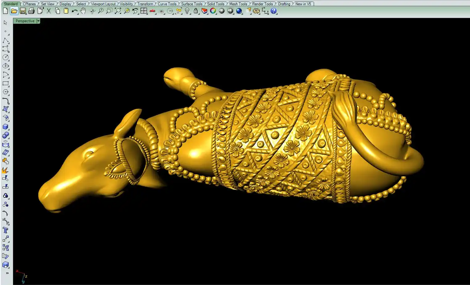
Task: Click the Open file folder icon
Action: click(14, 11)
